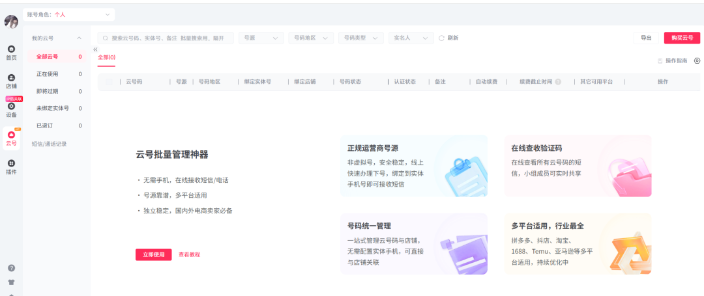Viewport: 704px width, 296px height.
Task: Select 即将过期 in the side menu
Action: pos(57,91)
